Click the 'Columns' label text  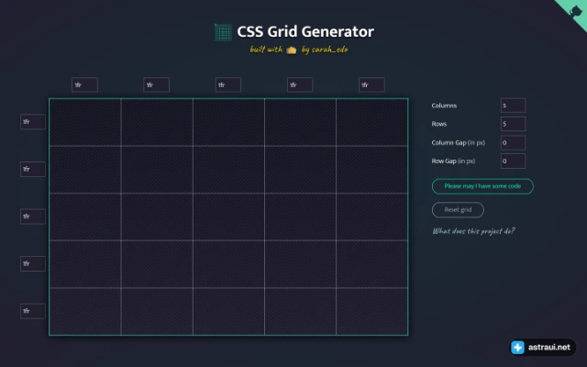pos(444,106)
